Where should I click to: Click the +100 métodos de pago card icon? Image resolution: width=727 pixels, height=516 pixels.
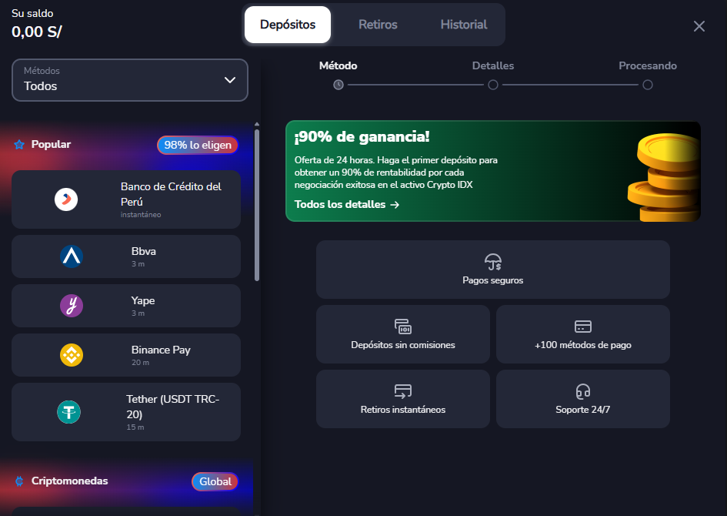(583, 327)
